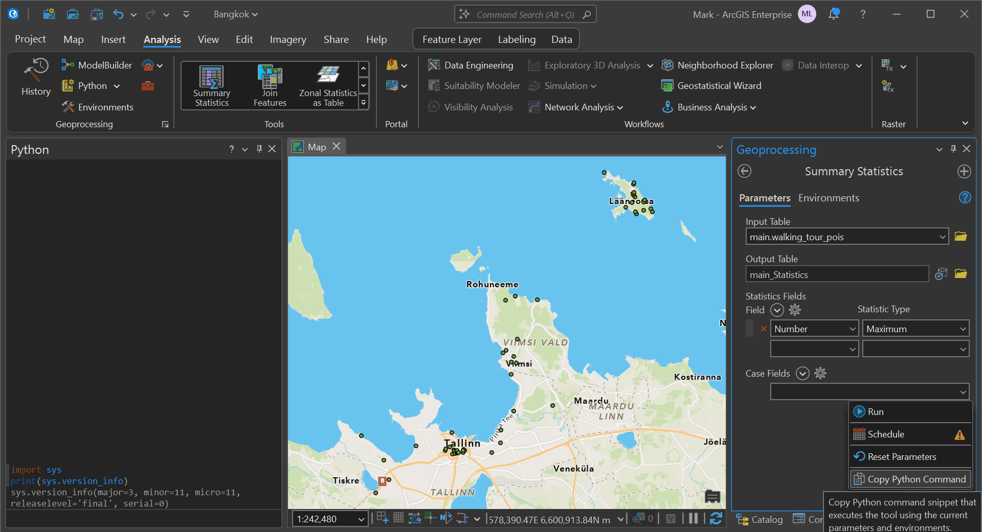Click the red toolbox icon
Image resolution: width=982 pixels, height=532 pixels.
pyautogui.click(x=148, y=86)
